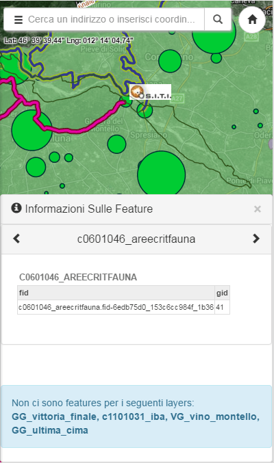Show next feature layer with right chevron
This screenshot has height=463, width=274.
point(256,239)
